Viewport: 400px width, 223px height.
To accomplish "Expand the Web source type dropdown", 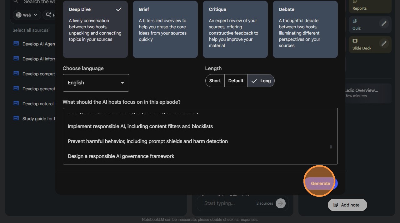I will [x=27, y=15].
